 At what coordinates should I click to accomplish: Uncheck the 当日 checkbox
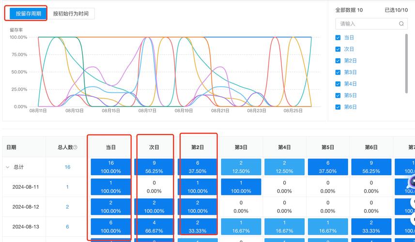click(338, 37)
